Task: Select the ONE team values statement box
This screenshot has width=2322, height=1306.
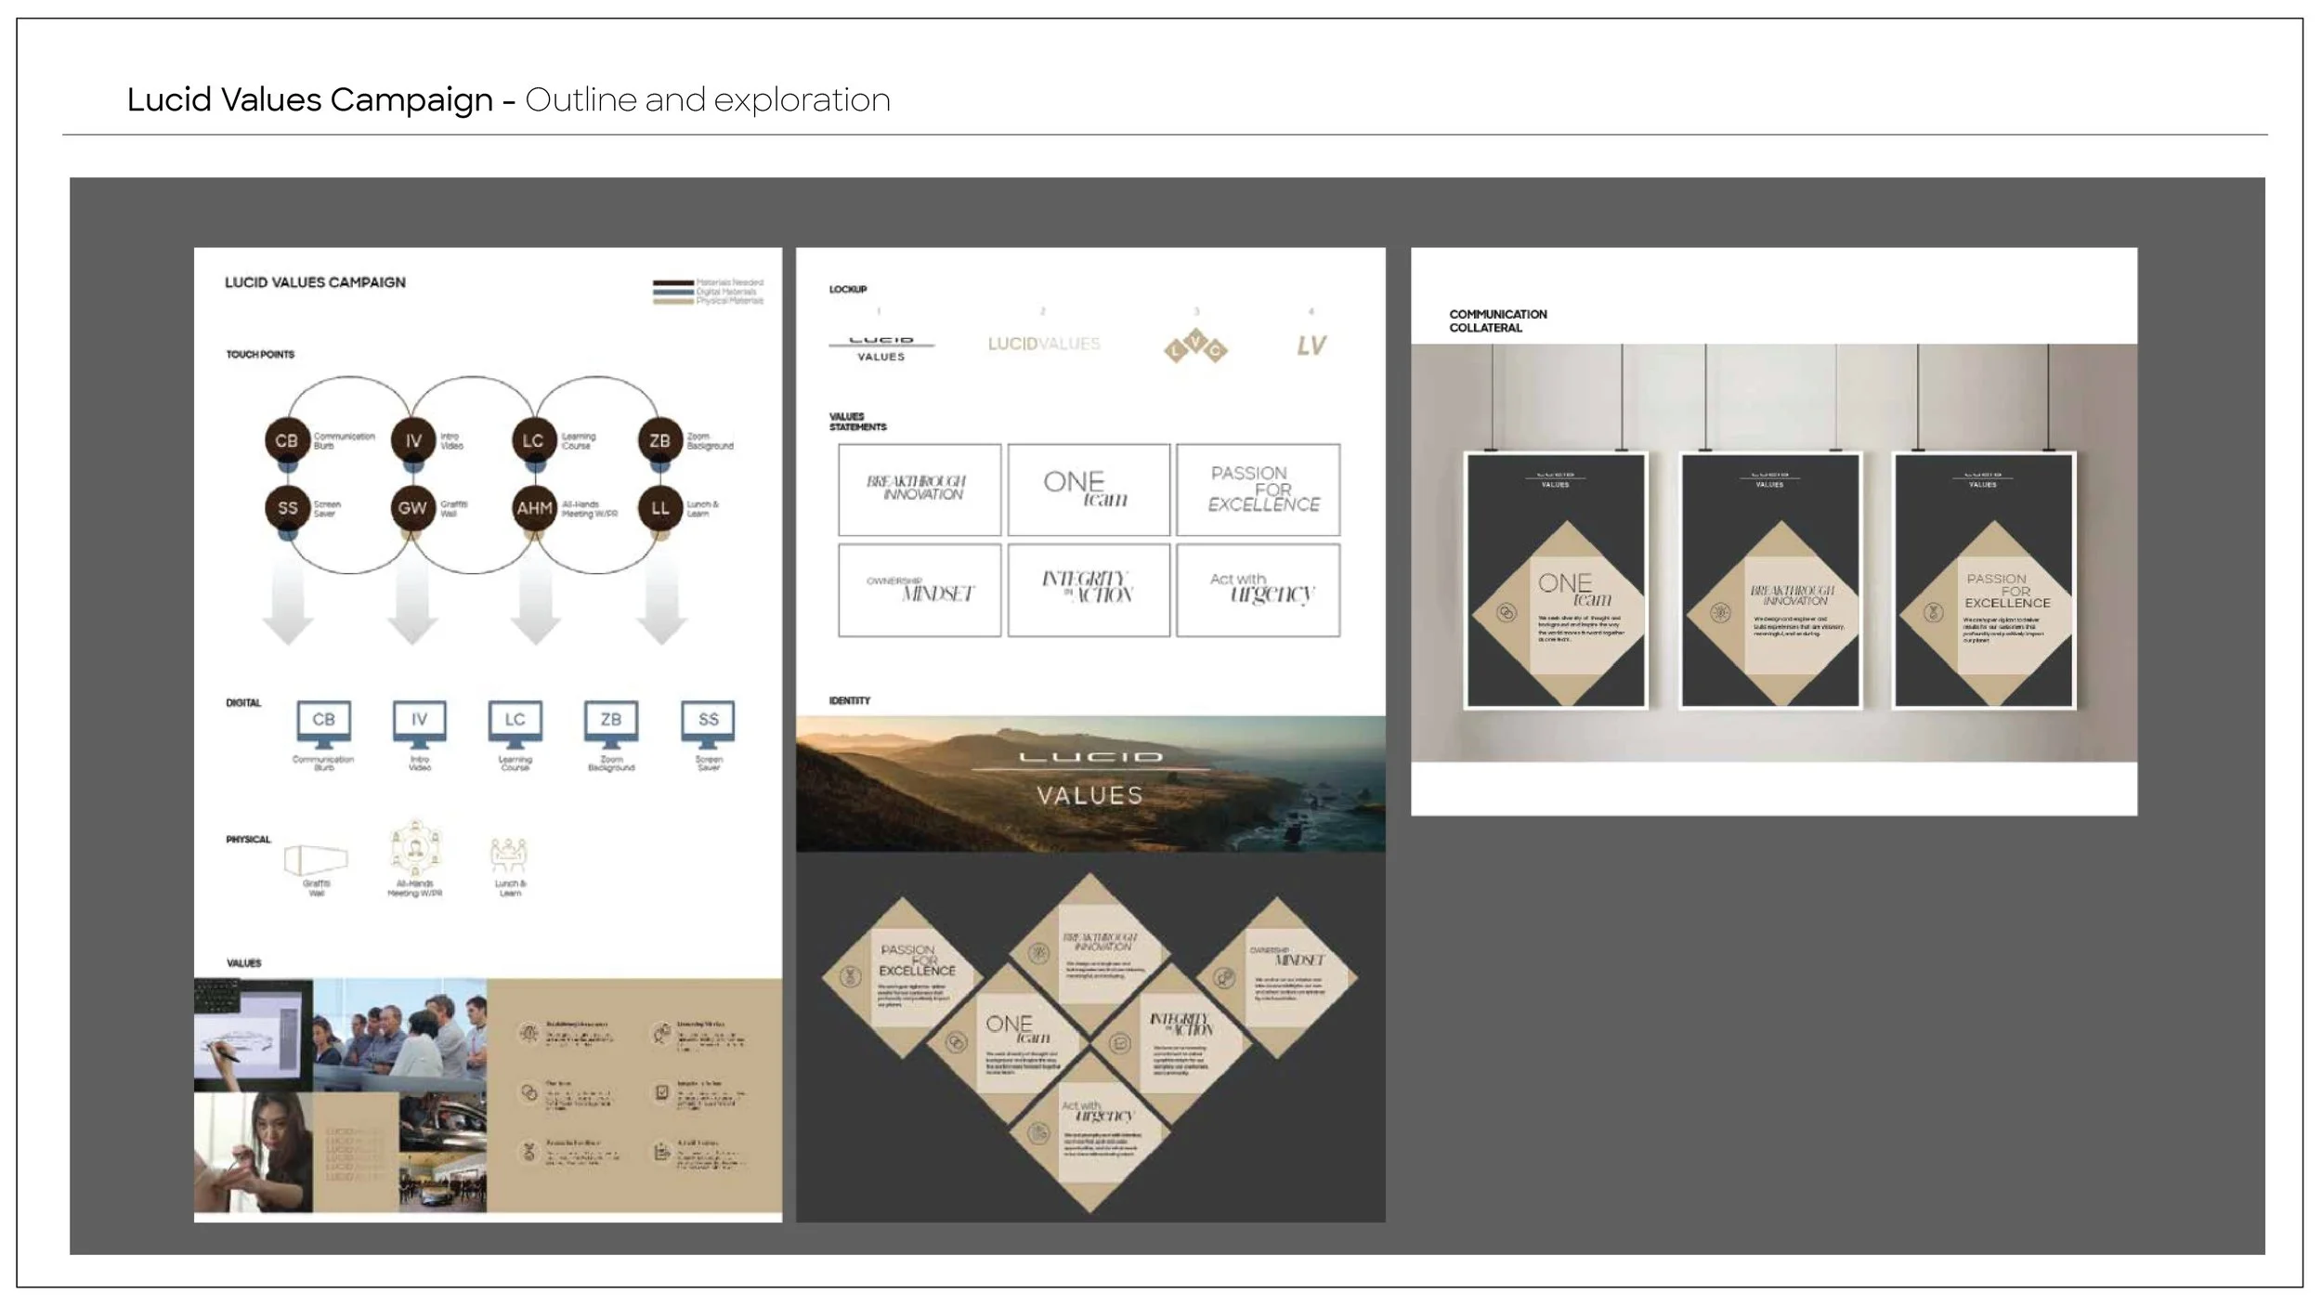Action: pyautogui.click(x=1088, y=490)
